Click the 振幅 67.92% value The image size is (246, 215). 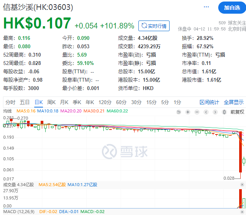click(x=205, y=47)
